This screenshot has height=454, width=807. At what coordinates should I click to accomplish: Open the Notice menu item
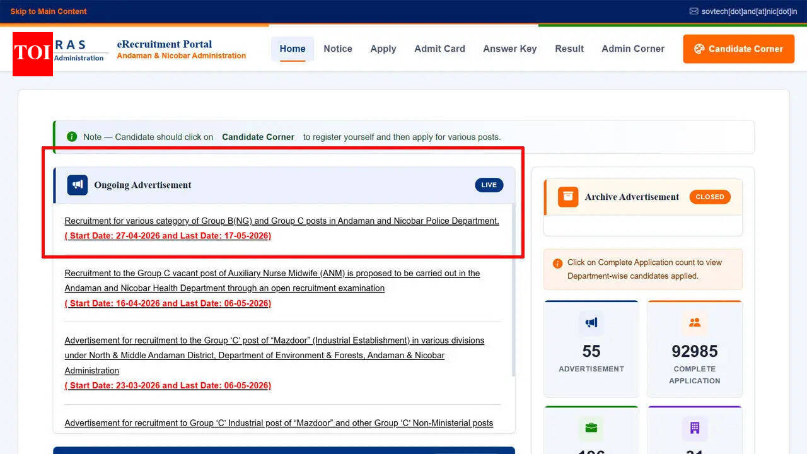coord(338,49)
